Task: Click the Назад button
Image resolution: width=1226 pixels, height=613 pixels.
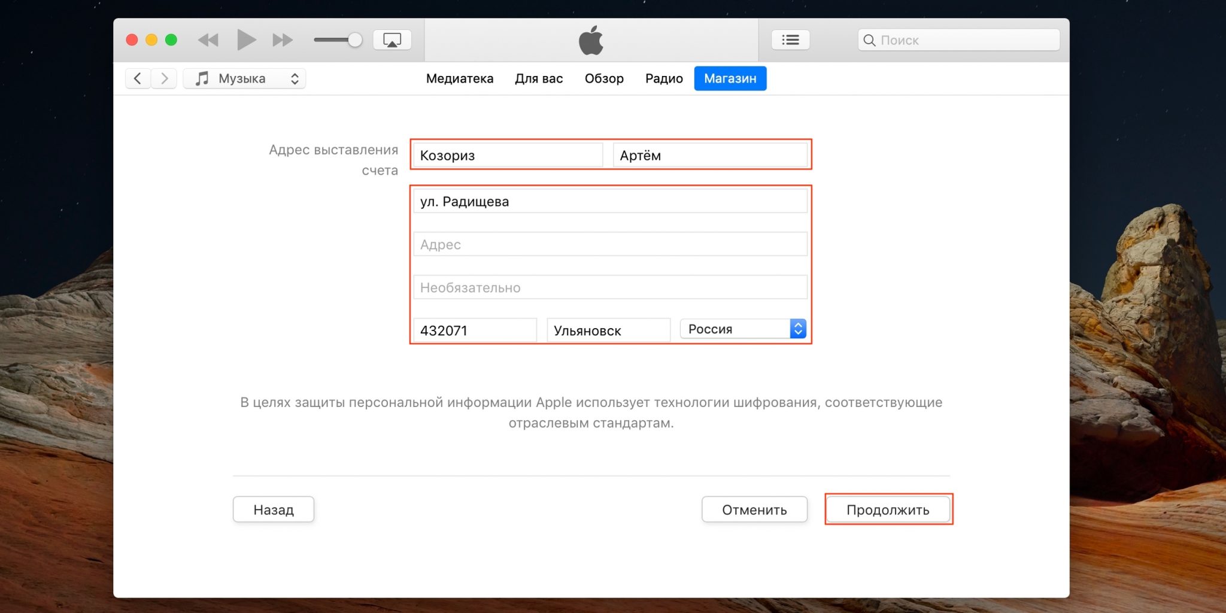Action: (x=274, y=509)
